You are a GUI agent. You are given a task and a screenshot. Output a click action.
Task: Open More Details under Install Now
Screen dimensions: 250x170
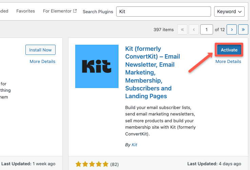[42, 62]
